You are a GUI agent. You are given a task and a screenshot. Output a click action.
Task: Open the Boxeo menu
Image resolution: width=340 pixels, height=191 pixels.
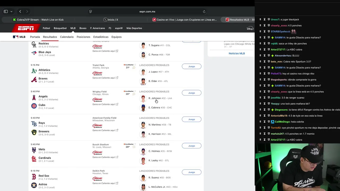pos(83,28)
